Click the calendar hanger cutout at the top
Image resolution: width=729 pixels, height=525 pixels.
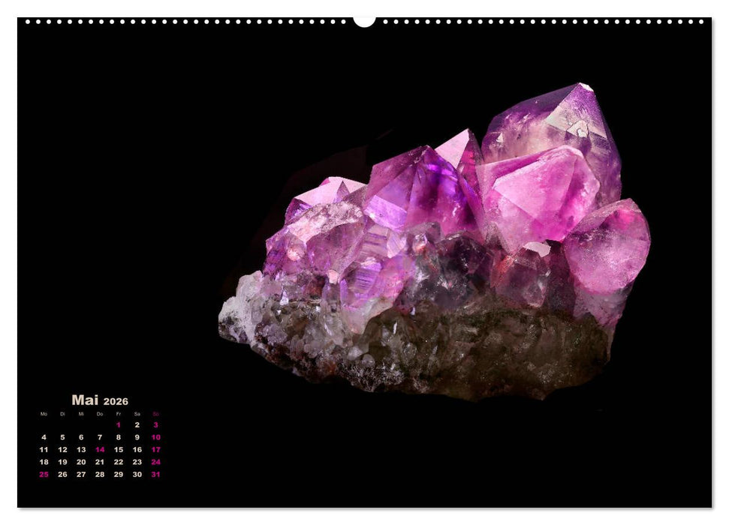[x=364, y=19]
